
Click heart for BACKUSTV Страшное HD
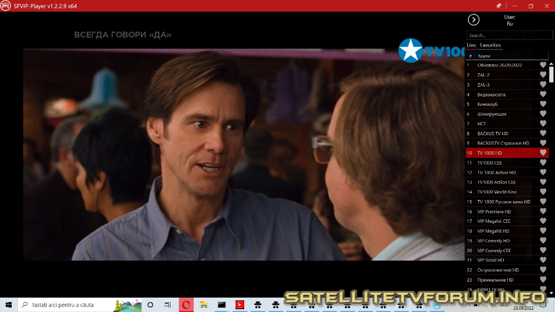click(543, 143)
